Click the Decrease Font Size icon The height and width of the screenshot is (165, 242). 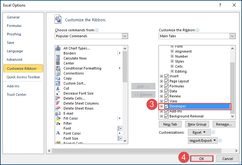pos(58,93)
